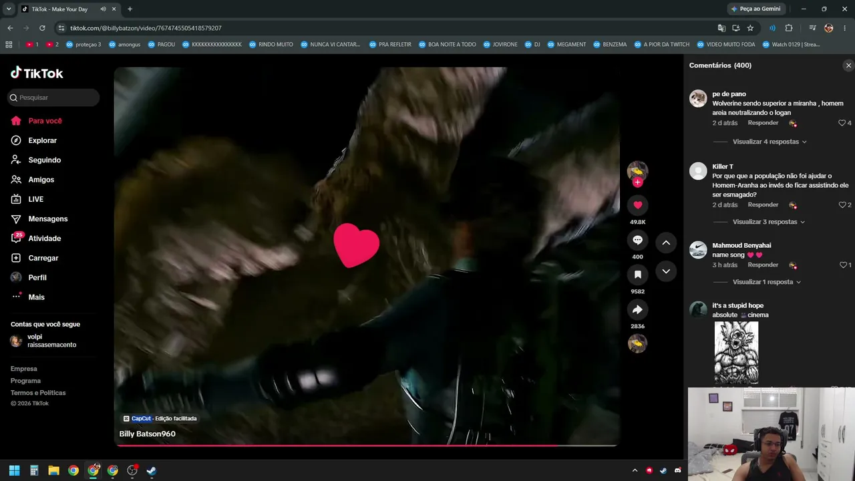
Task: Open Steam from the taskbar
Action: [152, 470]
